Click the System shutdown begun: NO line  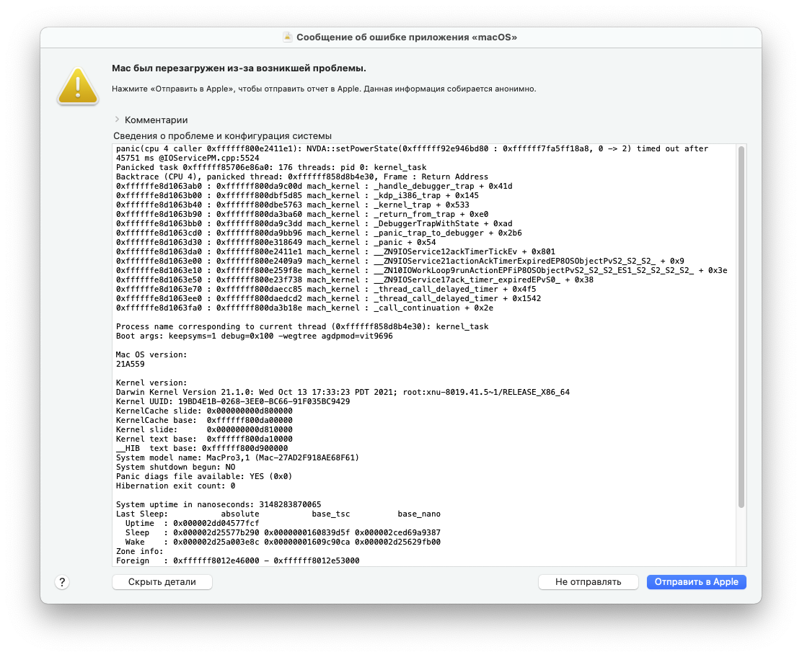175,467
